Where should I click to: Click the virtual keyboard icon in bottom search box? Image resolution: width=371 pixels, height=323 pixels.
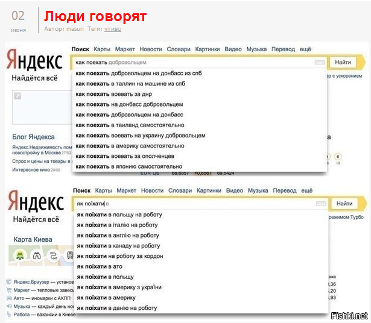pyautogui.click(x=321, y=204)
